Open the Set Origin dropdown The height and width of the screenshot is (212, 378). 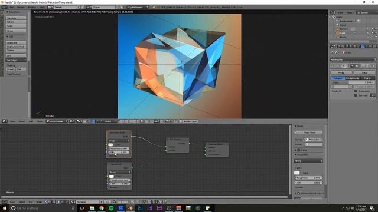point(16,60)
